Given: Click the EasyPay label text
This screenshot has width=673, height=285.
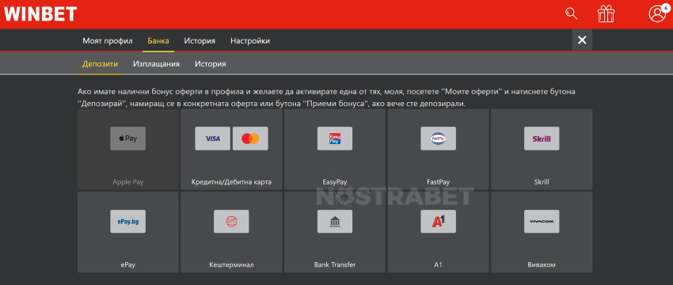Looking at the screenshot, I should coord(335,182).
